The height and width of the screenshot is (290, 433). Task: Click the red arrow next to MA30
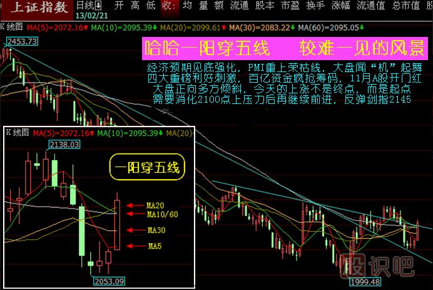coord(134,230)
